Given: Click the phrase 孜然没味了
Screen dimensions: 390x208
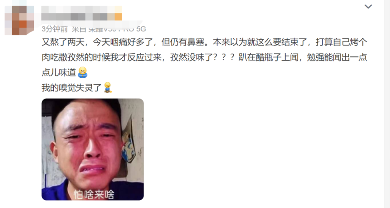Looking at the screenshot, I should tap(191, 57).
